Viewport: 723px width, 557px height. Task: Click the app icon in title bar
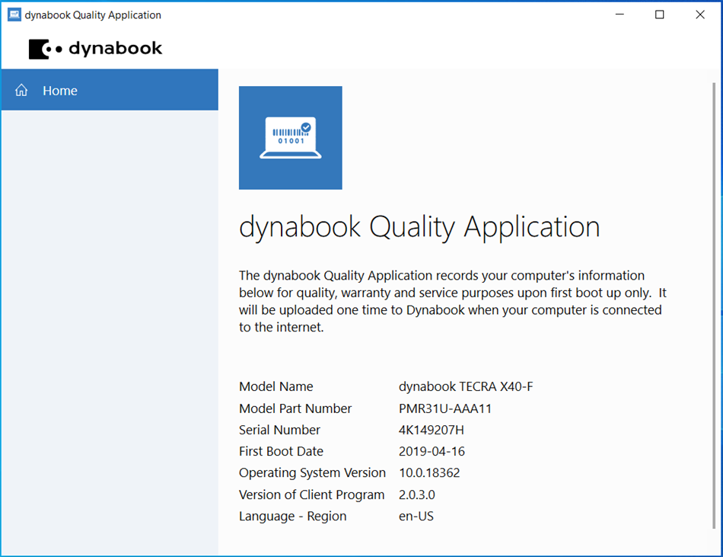tap(14, 14)
